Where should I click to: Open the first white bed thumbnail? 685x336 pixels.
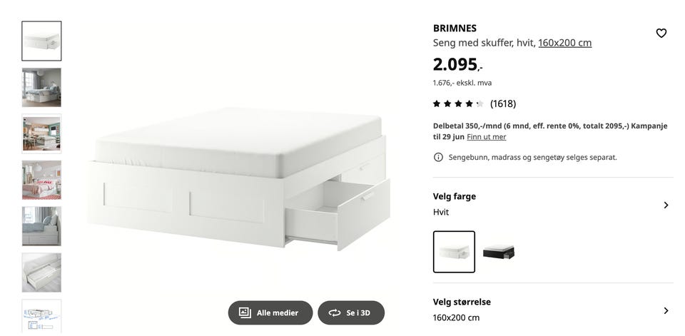point(41,41)
